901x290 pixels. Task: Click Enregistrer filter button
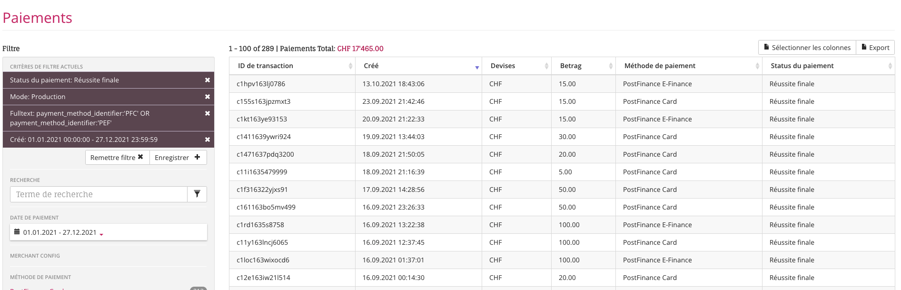click(x=178, y=158)
